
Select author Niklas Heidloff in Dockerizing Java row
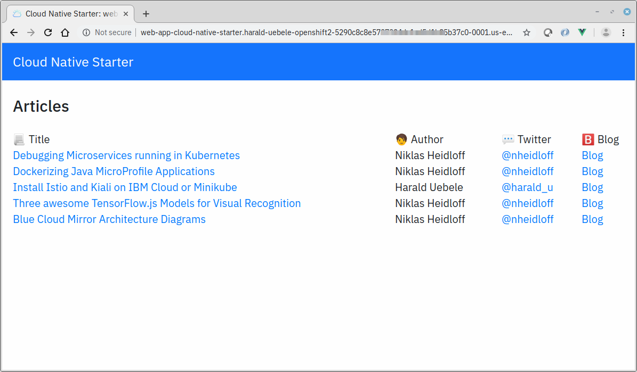pyautogui.click(x=430, y=171)
